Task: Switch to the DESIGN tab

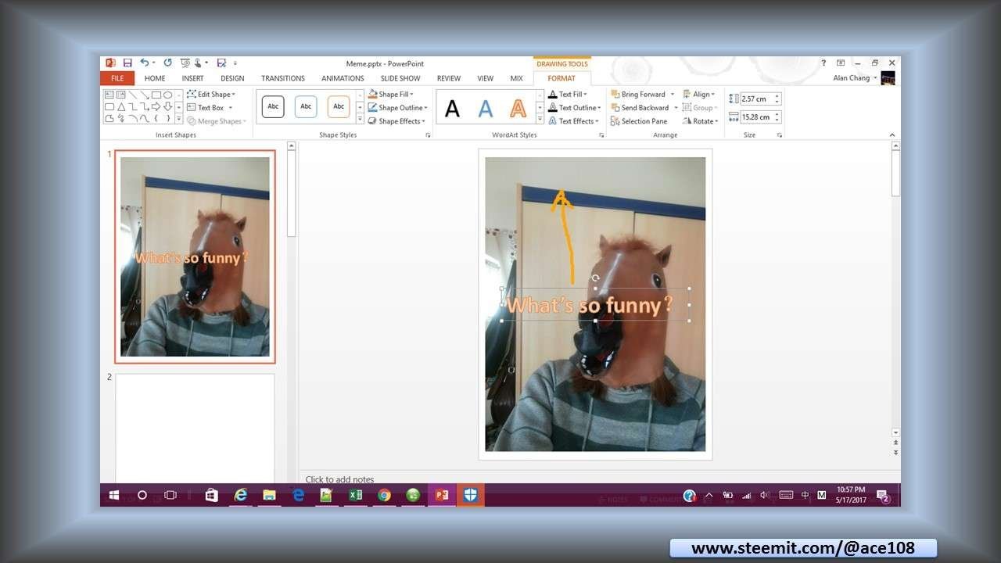Action: (232, 78)
